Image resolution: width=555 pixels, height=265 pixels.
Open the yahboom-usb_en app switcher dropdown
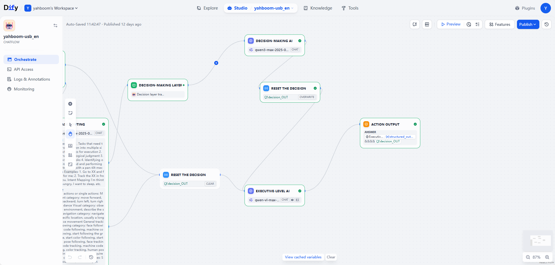[x=274, y=8]
